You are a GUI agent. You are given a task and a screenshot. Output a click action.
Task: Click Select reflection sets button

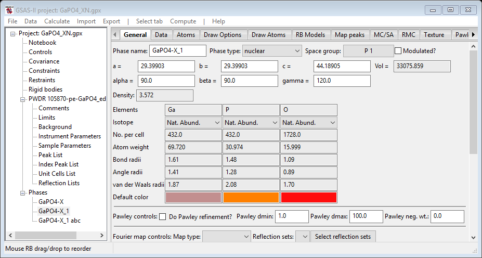pos(343,237)
